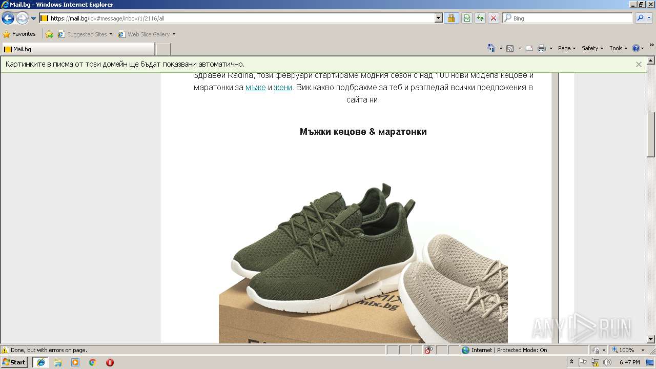Launch Windows Media Player from taskbar
Screen dimensions: 656x369
tap(75, 362)
